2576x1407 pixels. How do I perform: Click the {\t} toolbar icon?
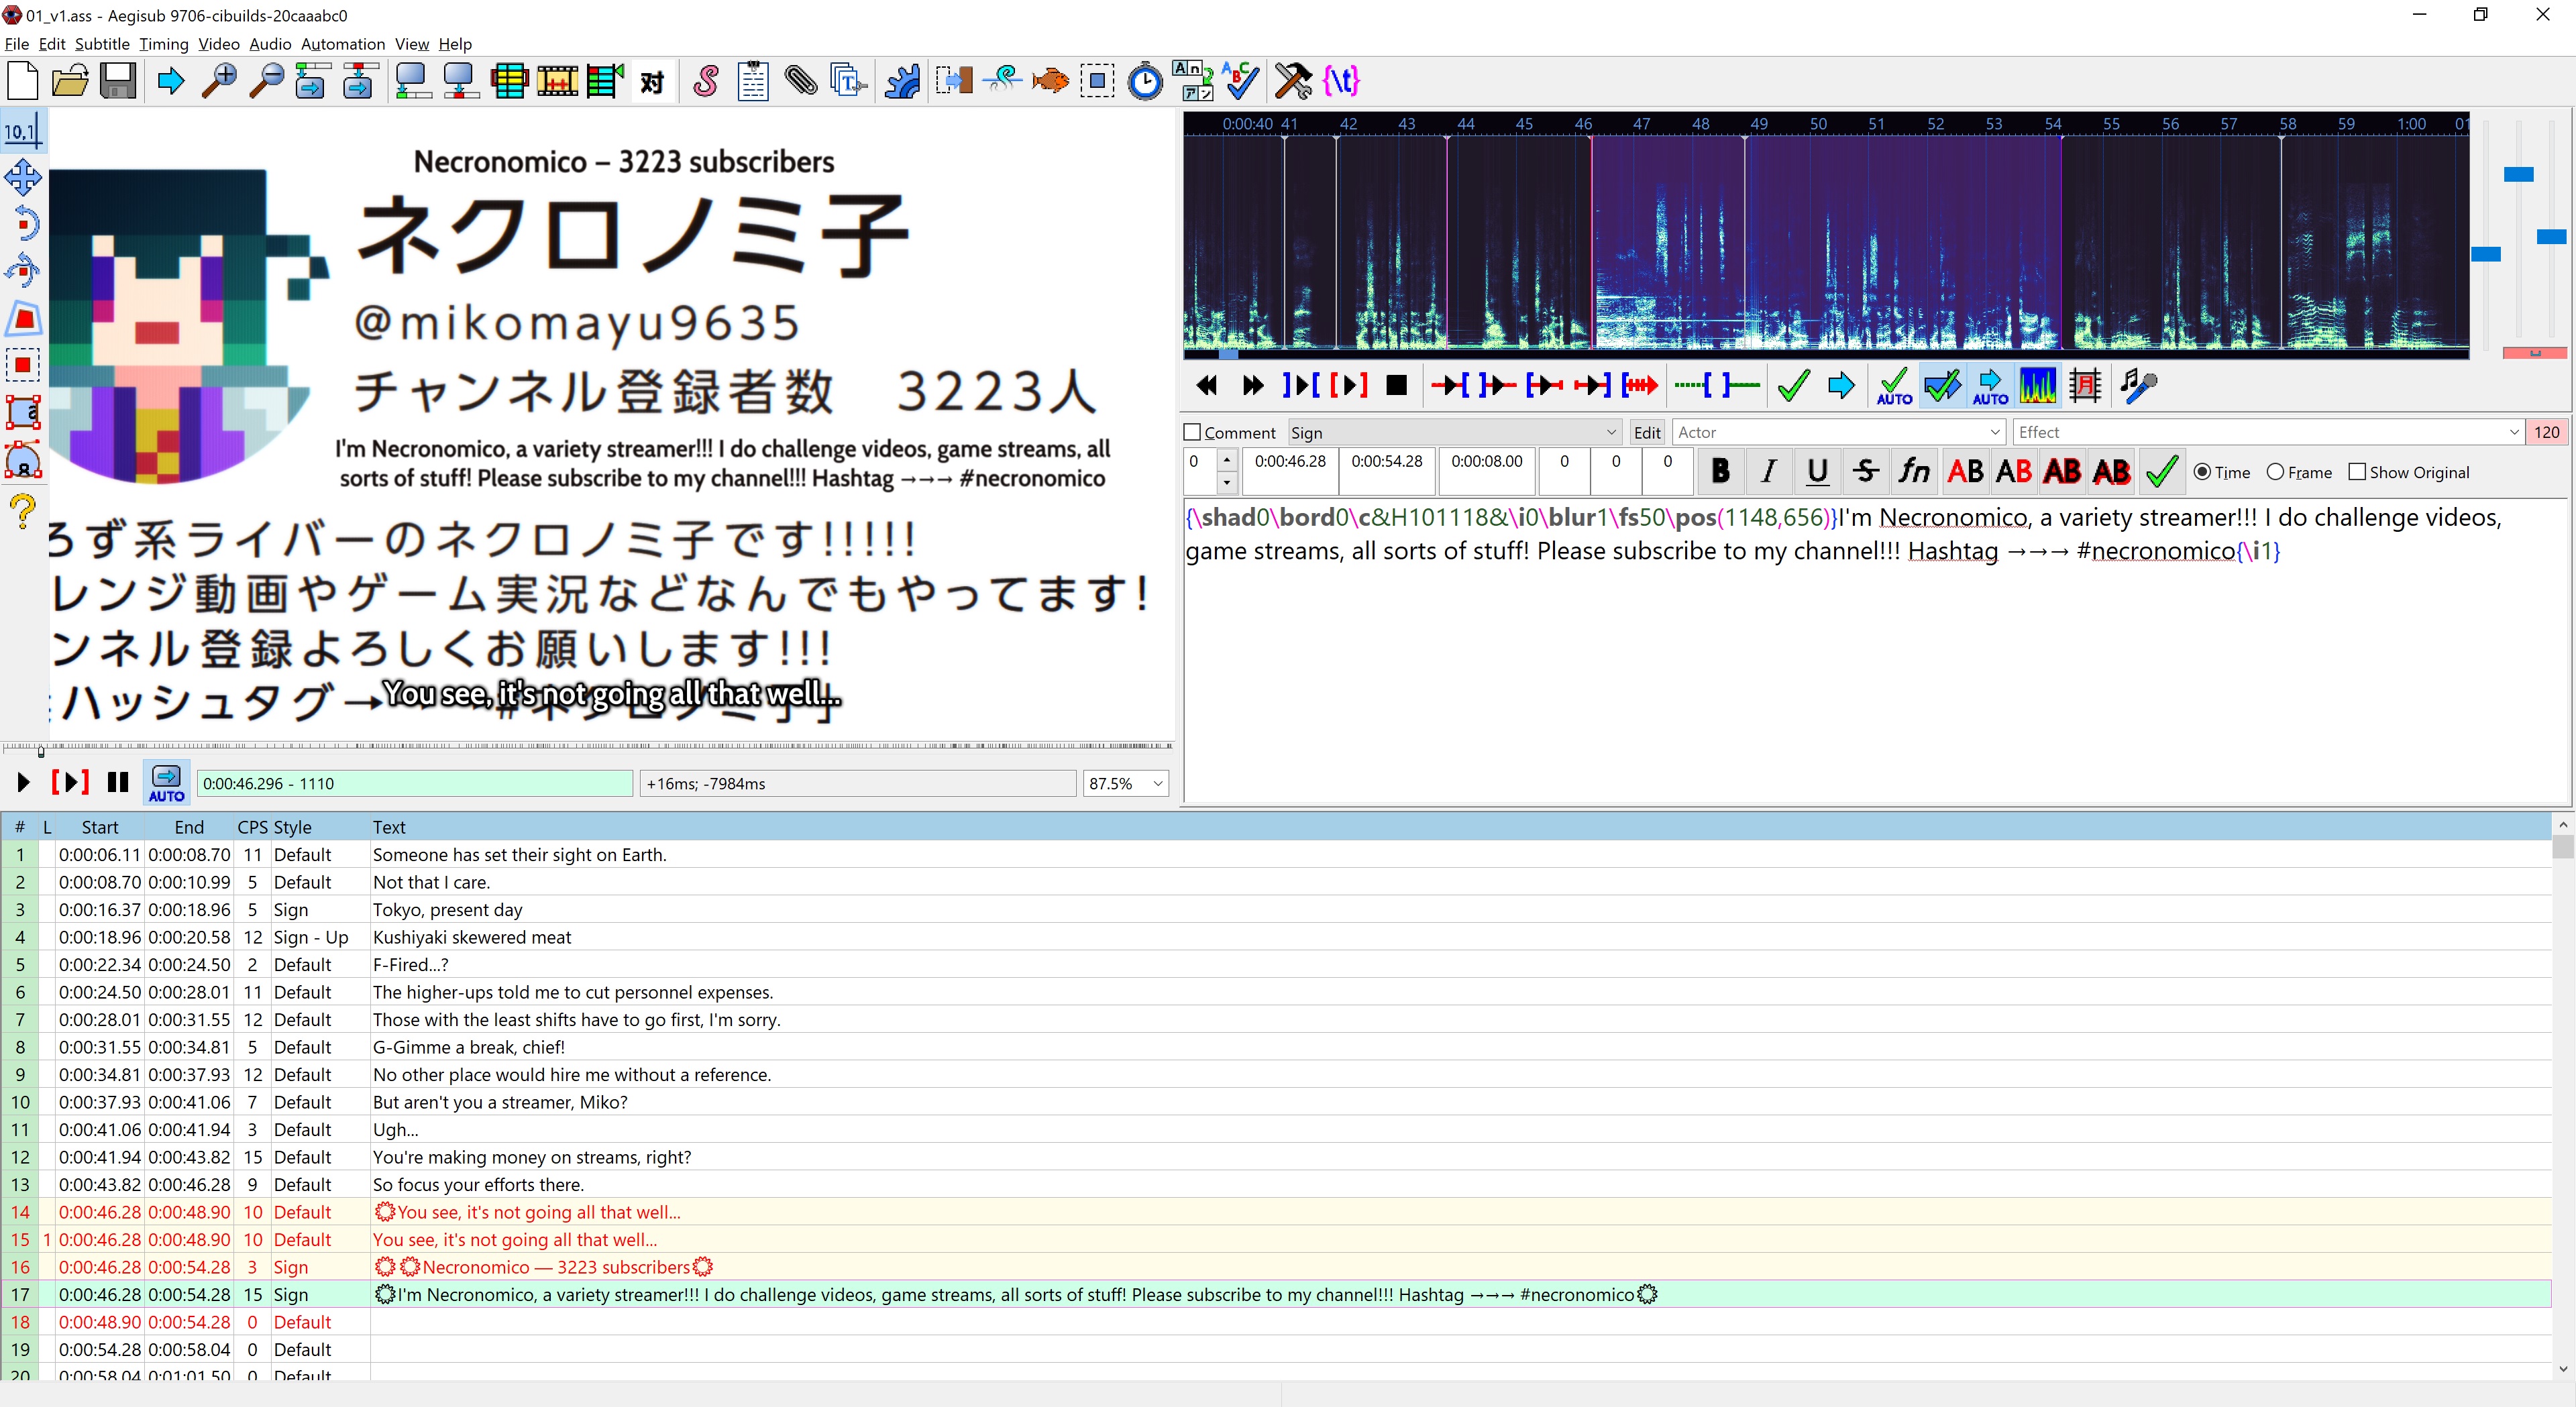click(x=1341, y=81)
